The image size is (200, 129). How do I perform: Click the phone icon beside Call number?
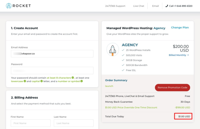point(167,6)
